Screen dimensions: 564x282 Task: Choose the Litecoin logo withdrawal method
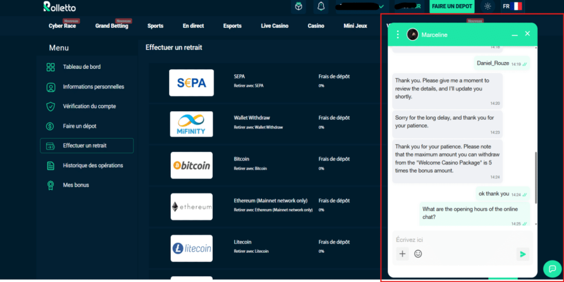192,249
